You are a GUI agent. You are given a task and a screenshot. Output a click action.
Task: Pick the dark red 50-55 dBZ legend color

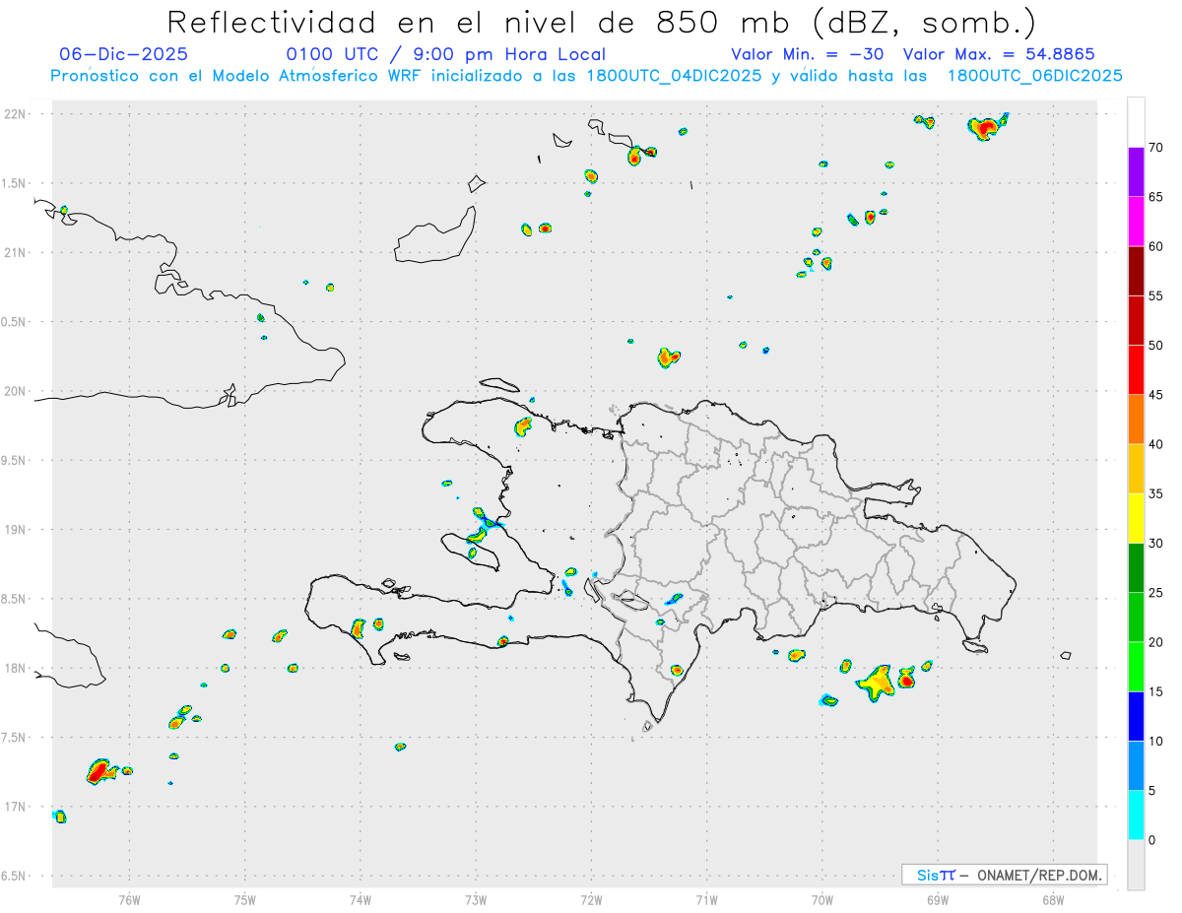click(x=1136, y=320)
